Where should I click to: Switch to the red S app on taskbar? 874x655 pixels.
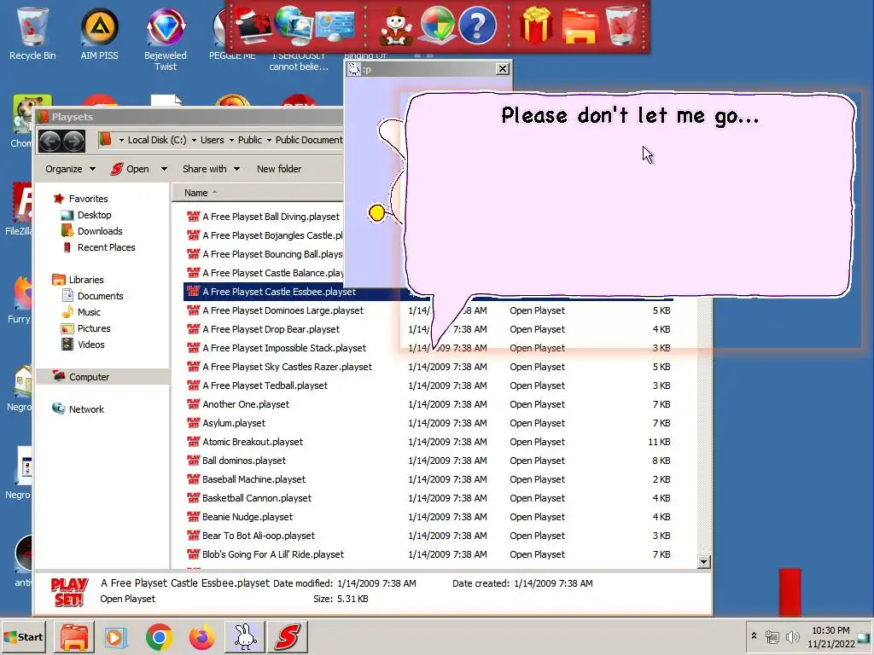click(287, 636)
